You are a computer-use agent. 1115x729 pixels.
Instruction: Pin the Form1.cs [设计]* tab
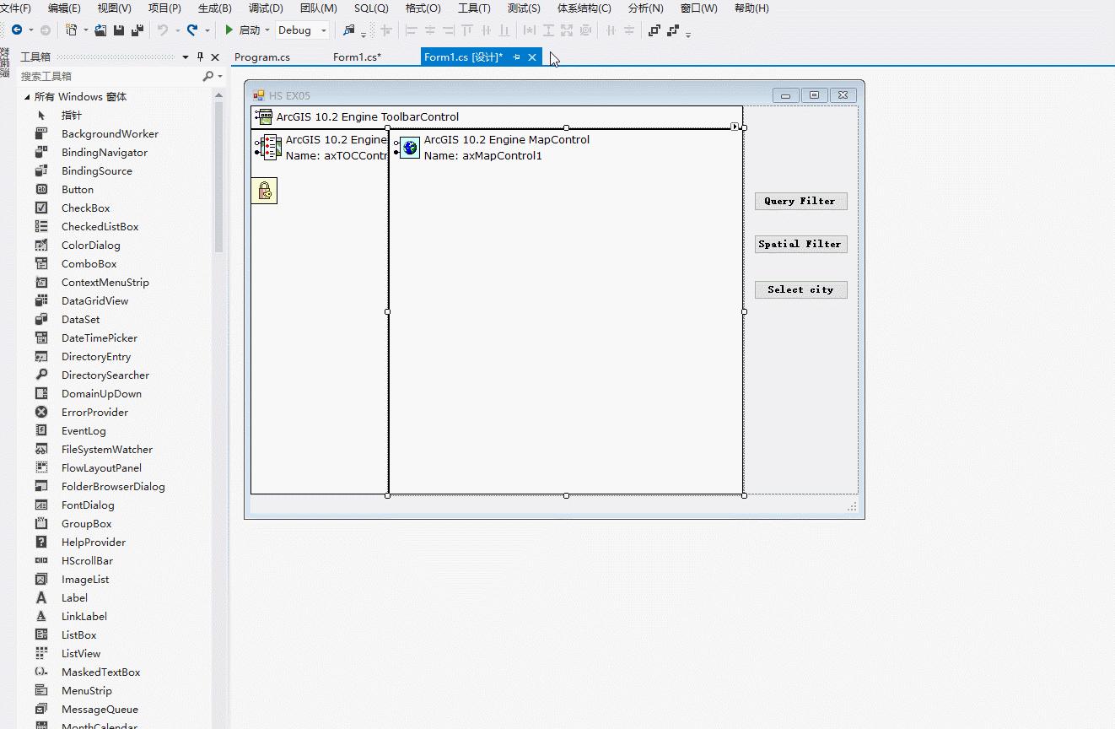click(516, 57)
